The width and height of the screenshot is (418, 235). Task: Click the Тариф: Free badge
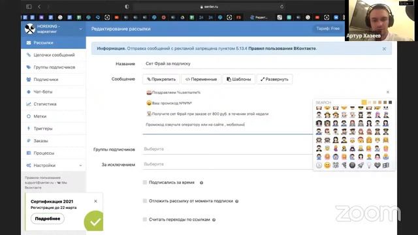pos(328,29)
